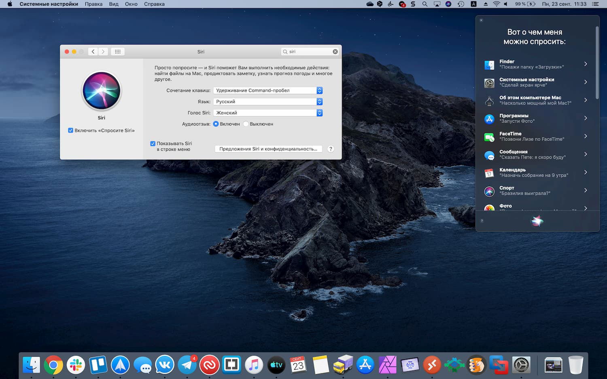Open Telegram from the Dock

tap(187, 364)
